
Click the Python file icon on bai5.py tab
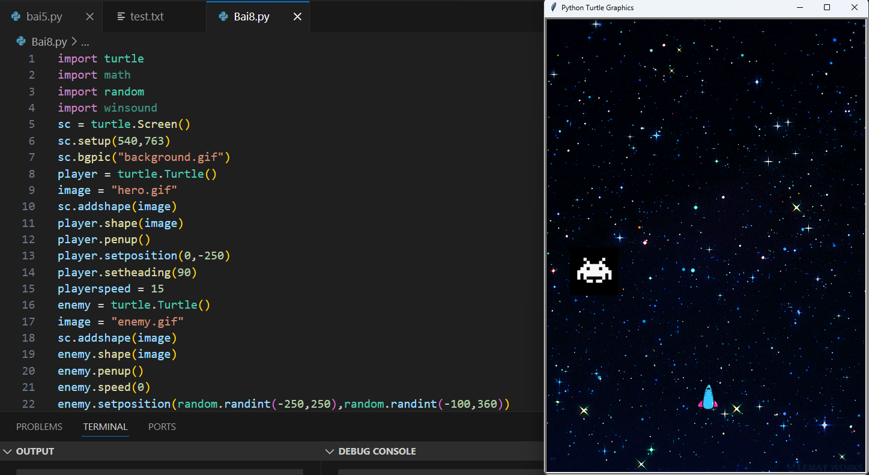point(16,17)
